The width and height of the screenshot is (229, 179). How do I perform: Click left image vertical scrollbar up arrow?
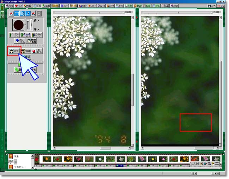click(x=132, y=18)
